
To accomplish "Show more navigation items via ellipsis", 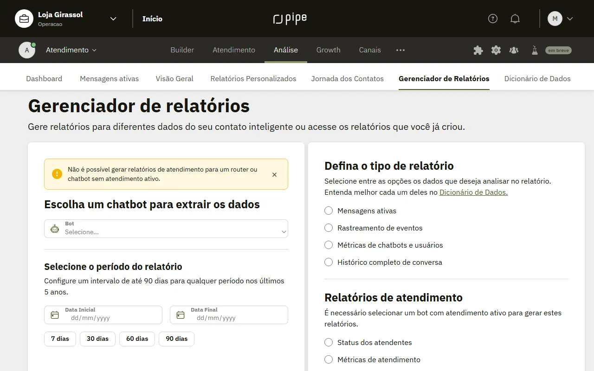I will click(400, 50).
